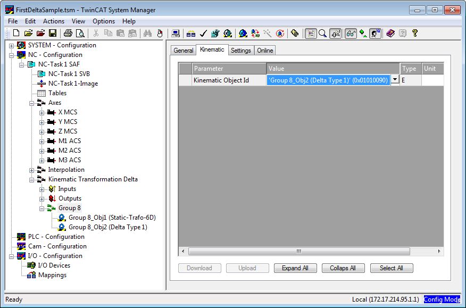This screenshot has height=308, width=466.
Task: Toggle the pressed toolbar button right of magnifier
Action: [336, 34]
